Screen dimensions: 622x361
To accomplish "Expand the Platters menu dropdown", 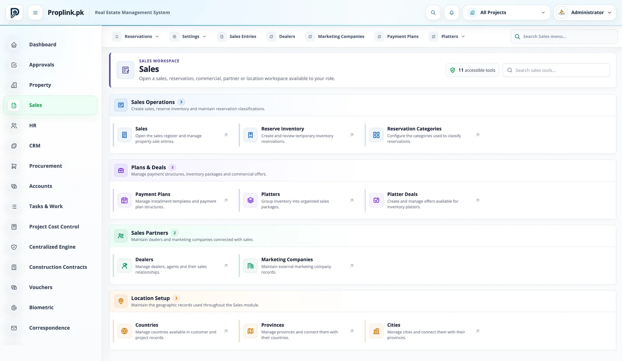I will pos(447,36).
